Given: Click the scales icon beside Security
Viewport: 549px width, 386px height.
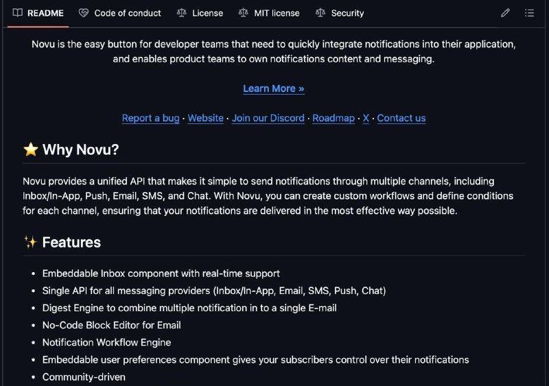Looking at the screenshot, I should (320, 13).
